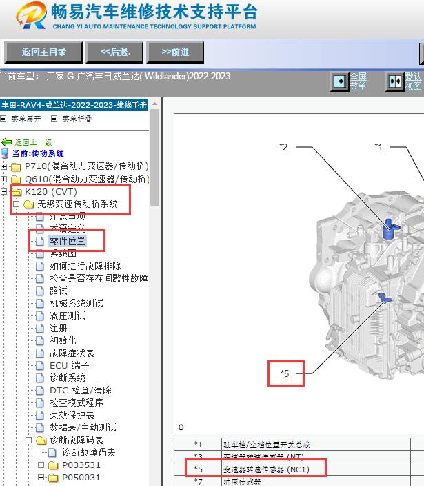The width and height of the screenshot is (424, 486).
Task: Open the 默认视图 link text
Action: [413, 81]
